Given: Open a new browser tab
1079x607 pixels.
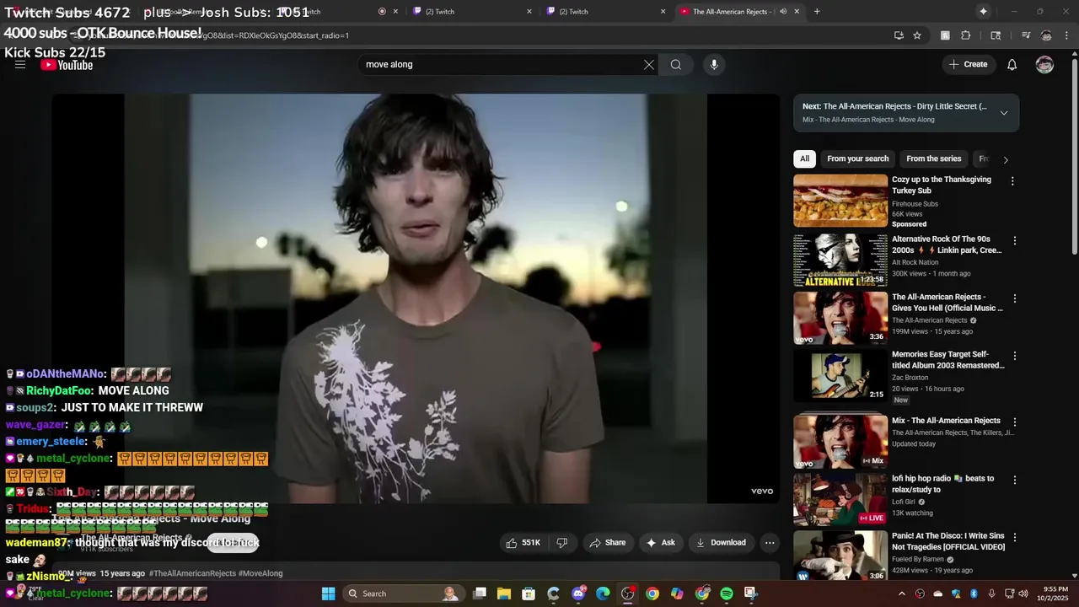Looking at the screenshot, I should pyautogui.click(x=817, y=12).
